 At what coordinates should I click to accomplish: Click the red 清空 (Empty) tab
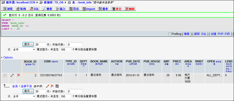[116, 9]
